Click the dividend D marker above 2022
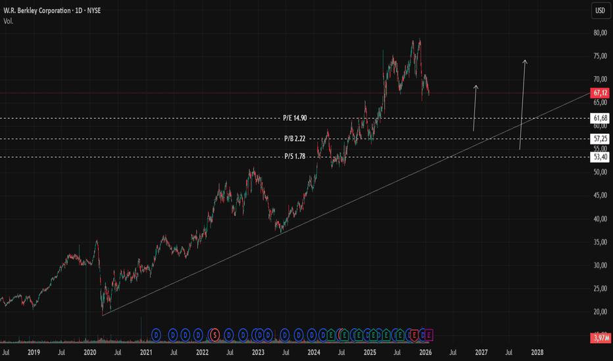 (198, 335)
